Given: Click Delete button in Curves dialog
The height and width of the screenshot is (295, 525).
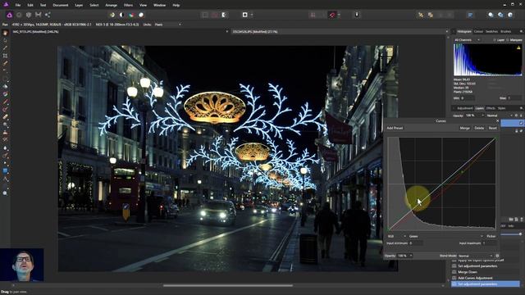Looking at the screenshot, I should [x=479, y=128].
